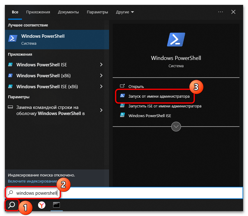Click PowerShell icon in best match result
248x216 pixels.
pyautogui.click(x=13, y=38)
